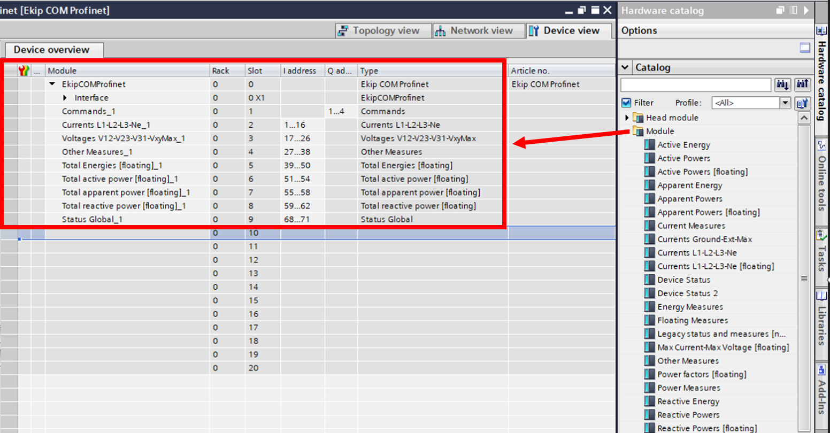Collapse the Catalog section

[625, 67]
